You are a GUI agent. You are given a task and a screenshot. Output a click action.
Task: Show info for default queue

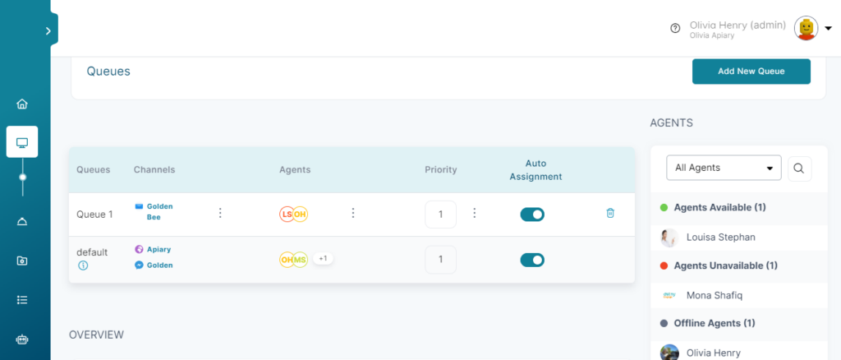pyautogui.click(x=83, y=265)
